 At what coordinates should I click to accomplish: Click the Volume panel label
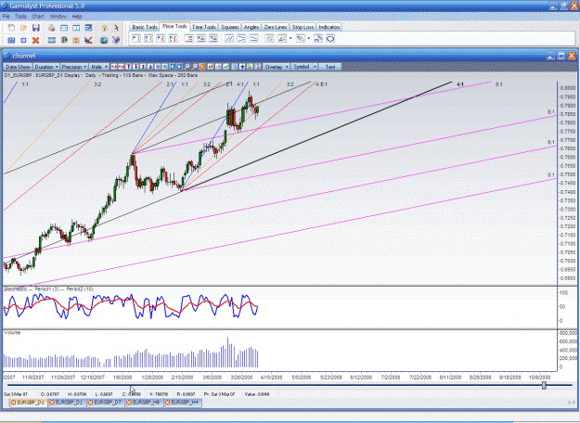[12, 332]
